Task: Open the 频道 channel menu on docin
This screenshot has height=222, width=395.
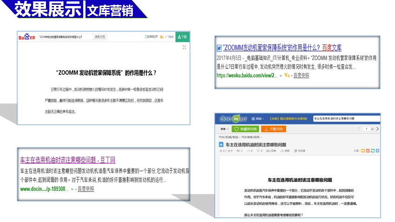Action: click(257, 119)
